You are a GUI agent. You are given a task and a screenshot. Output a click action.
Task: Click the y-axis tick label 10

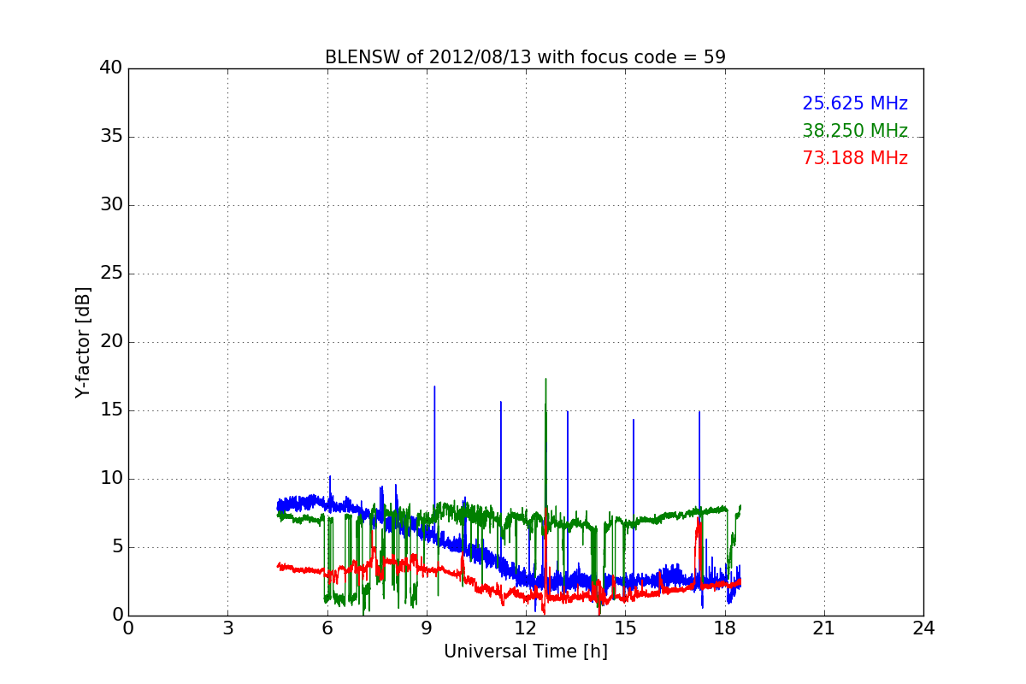coord(111,479)
